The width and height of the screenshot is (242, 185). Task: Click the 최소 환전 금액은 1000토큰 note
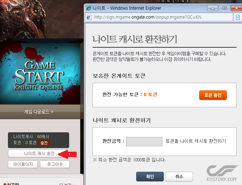coord(129,160)
